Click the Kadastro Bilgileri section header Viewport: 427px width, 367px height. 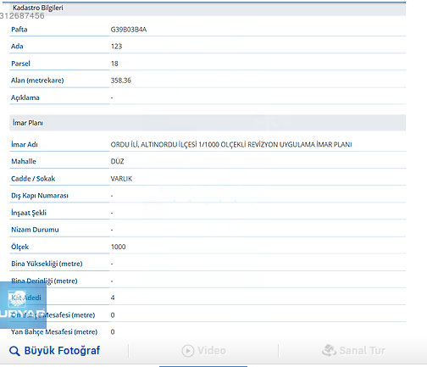208,8
